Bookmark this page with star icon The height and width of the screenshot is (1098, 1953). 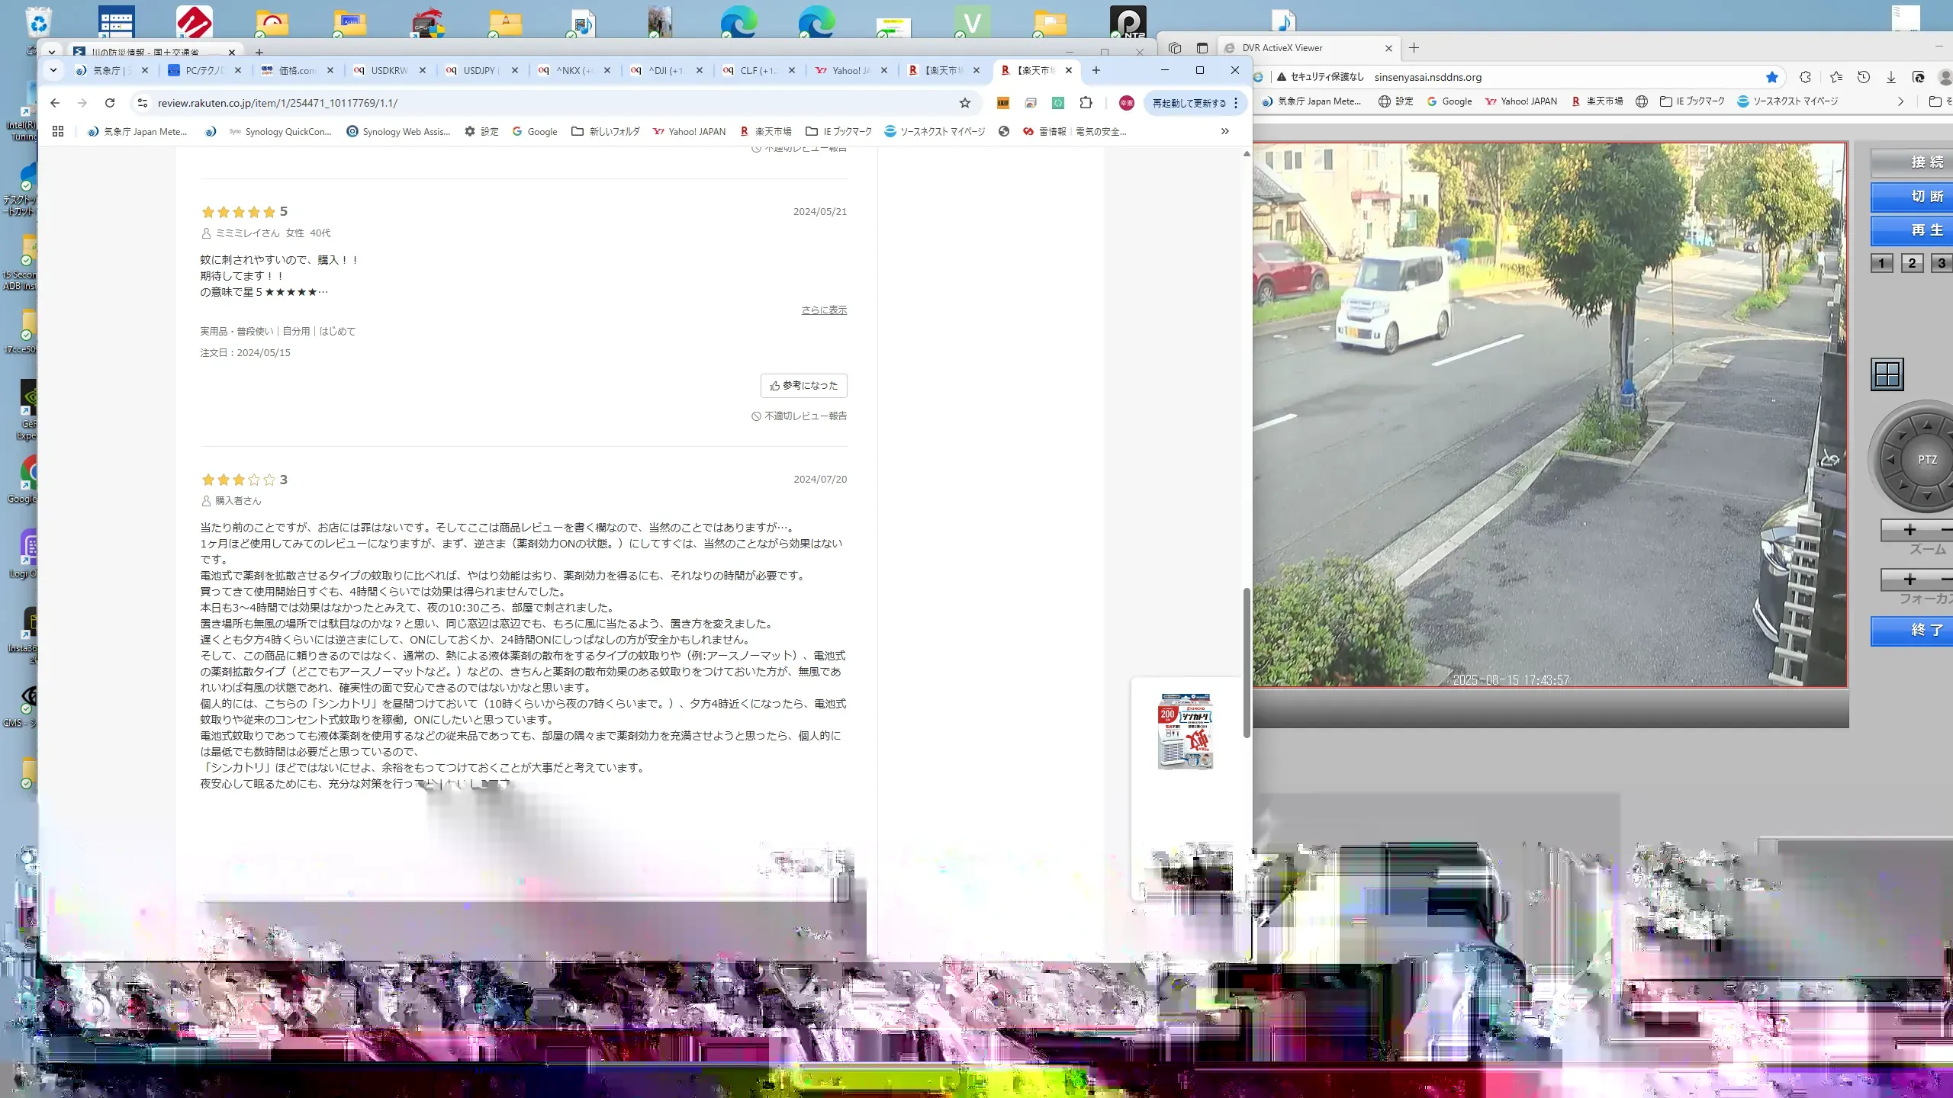tap(965, 103)
